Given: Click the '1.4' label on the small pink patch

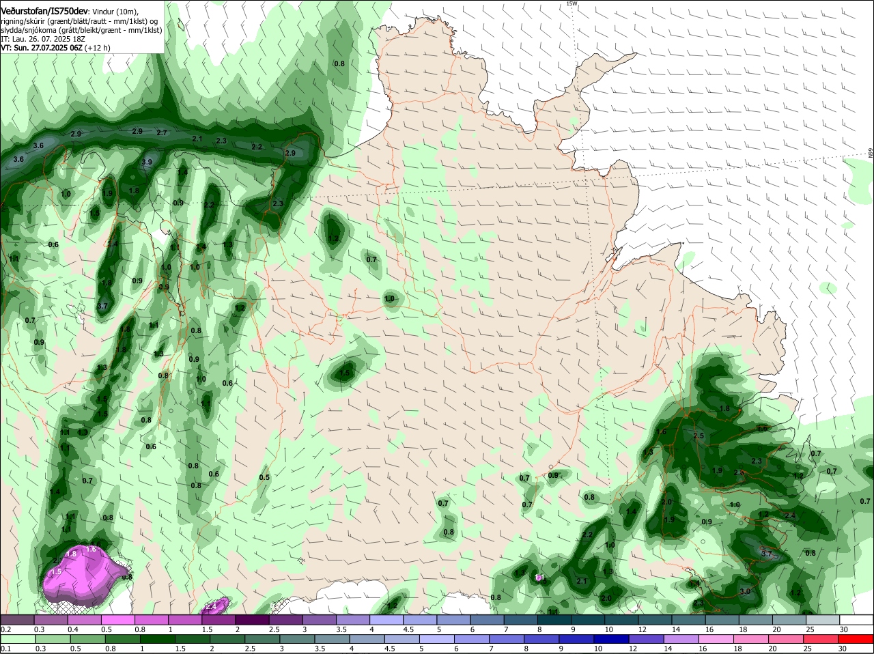Looking at the screenshot, I should point(211,606).
